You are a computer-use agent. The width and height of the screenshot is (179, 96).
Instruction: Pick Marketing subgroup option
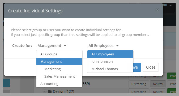pos(59,69)
